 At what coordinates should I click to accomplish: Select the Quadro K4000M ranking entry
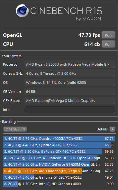(59, 139)
